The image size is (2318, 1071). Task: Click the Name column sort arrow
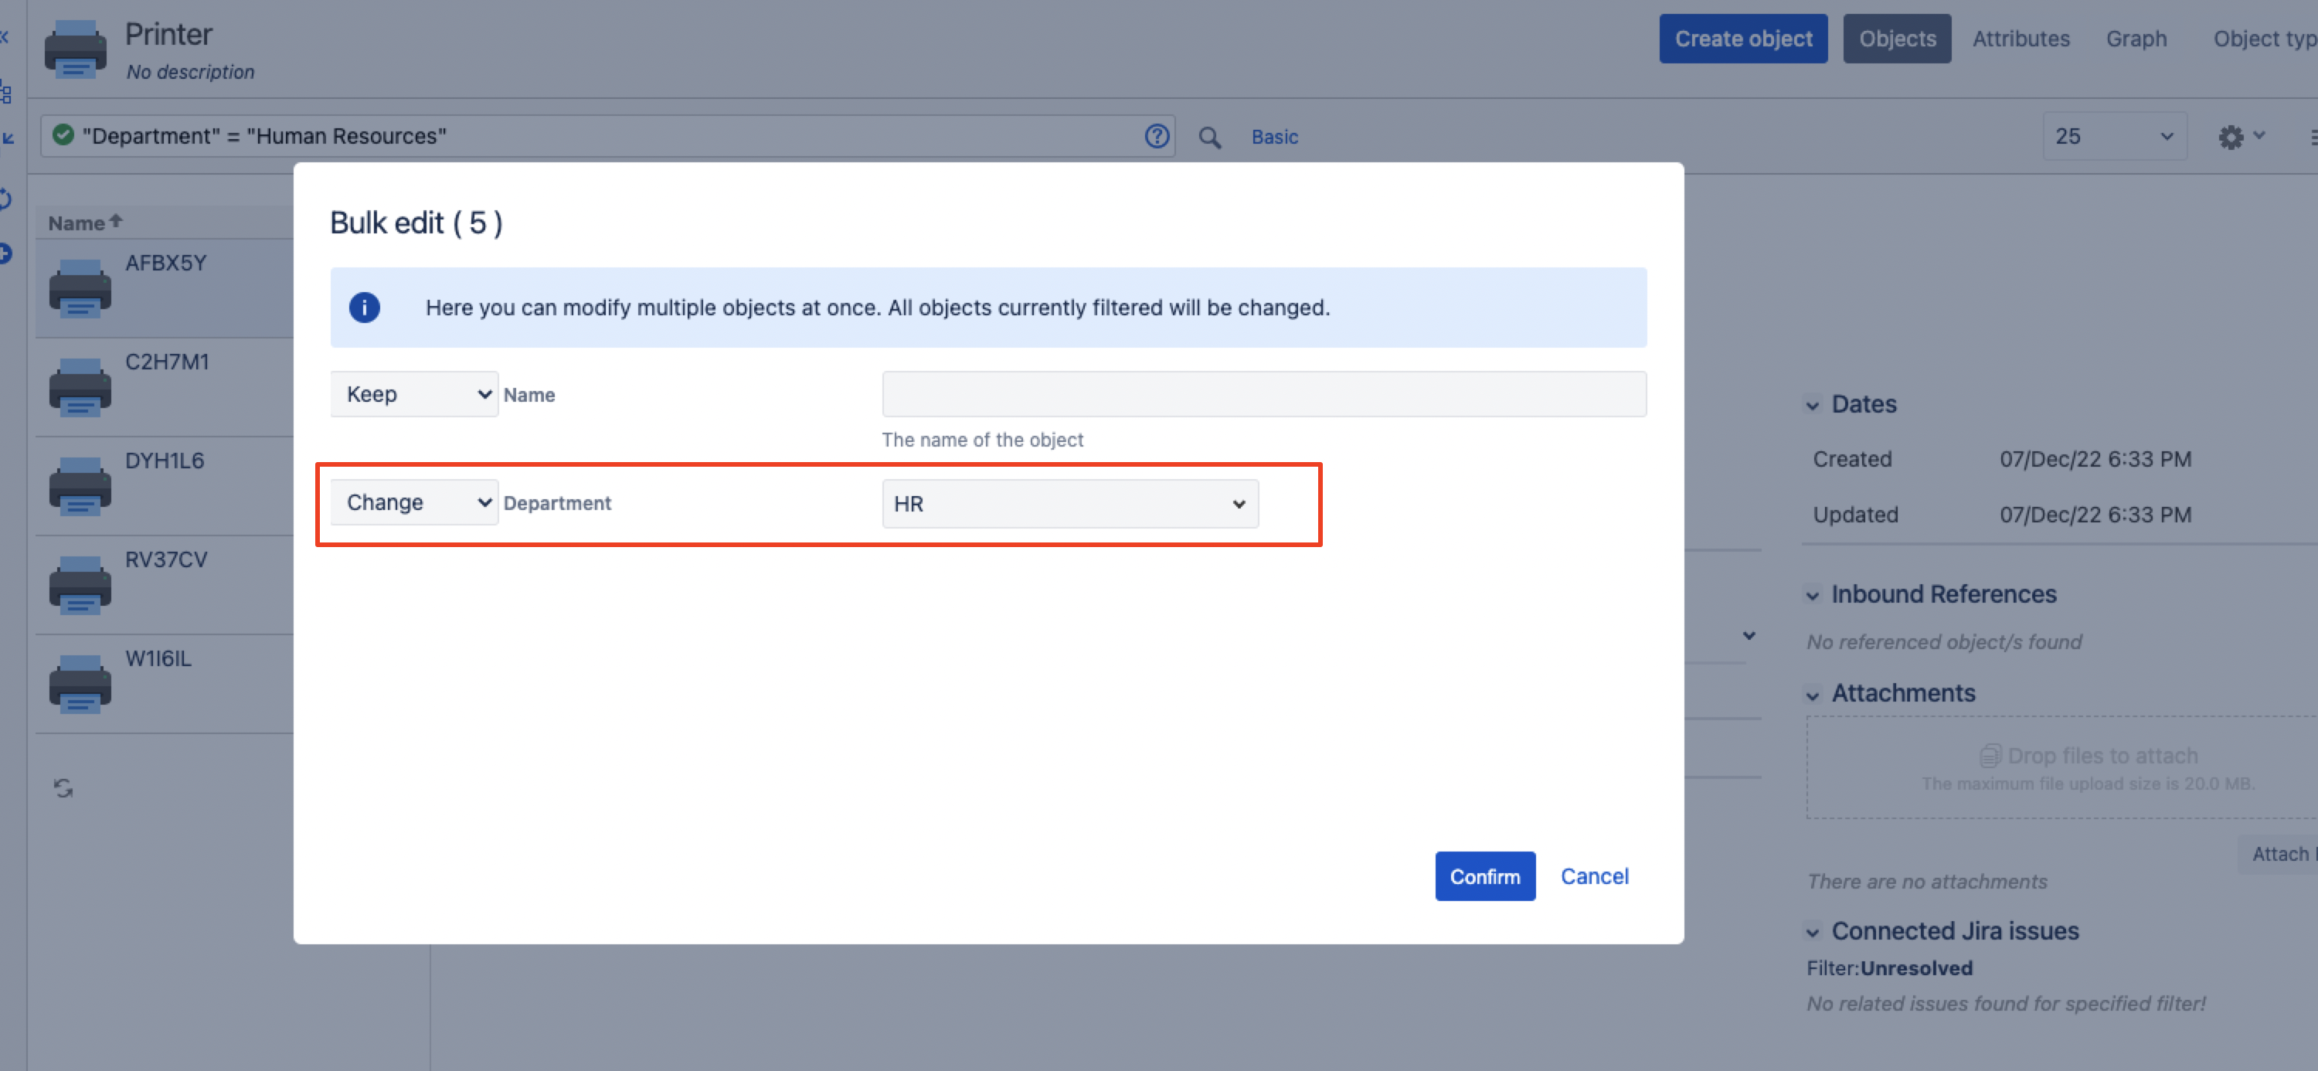(116, 222)
